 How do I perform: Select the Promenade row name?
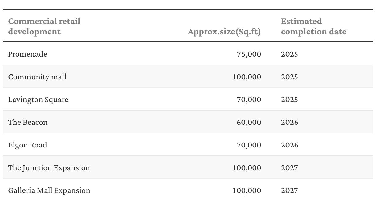pos(28,54)
